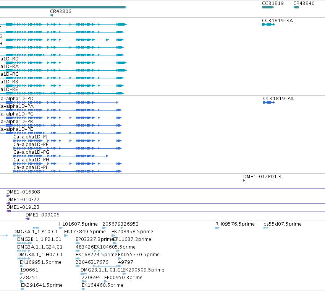The height and width of the screenshot is (291, 325).
Task: Click the HL01607.5prime EST label
Action: click(x=78, y=224)
